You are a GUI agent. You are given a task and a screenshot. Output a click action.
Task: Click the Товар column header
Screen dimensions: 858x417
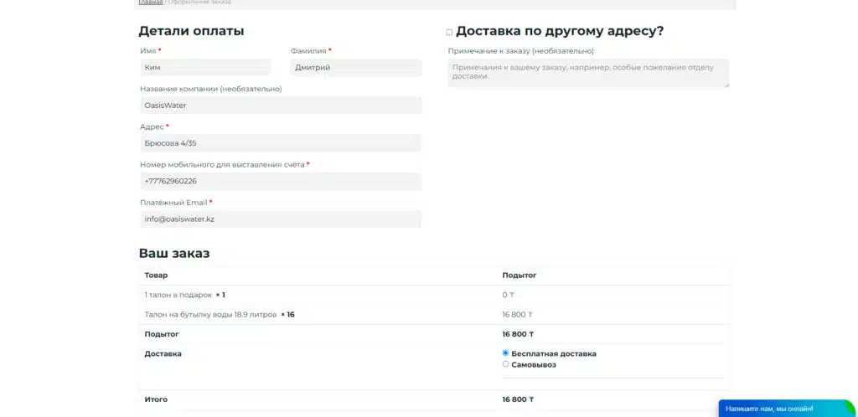[x=156, y=275]
